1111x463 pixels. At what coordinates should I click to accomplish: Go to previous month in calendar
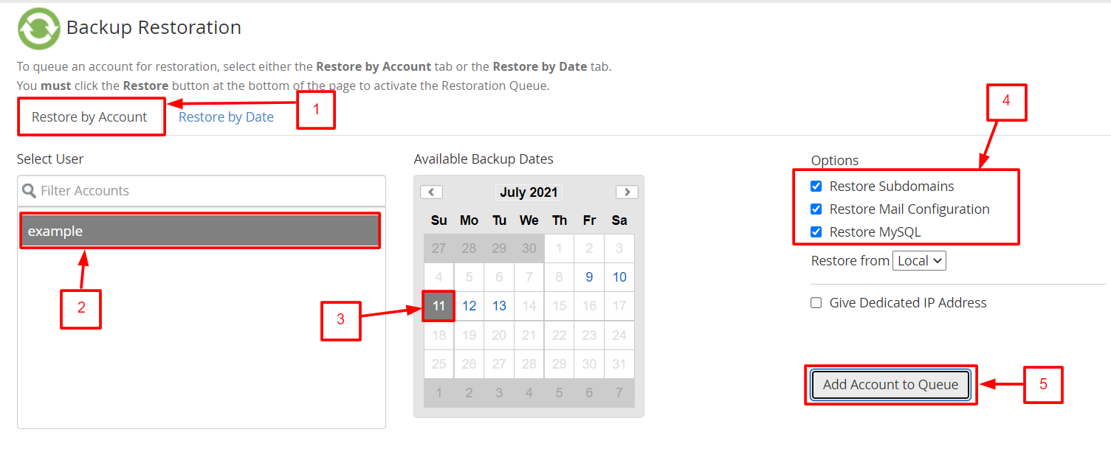pos(431,192)
